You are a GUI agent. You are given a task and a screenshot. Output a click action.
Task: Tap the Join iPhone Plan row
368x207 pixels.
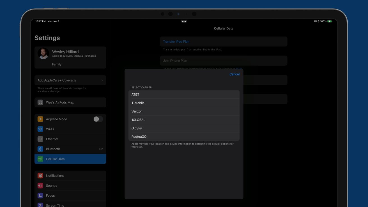coord(224,61)
